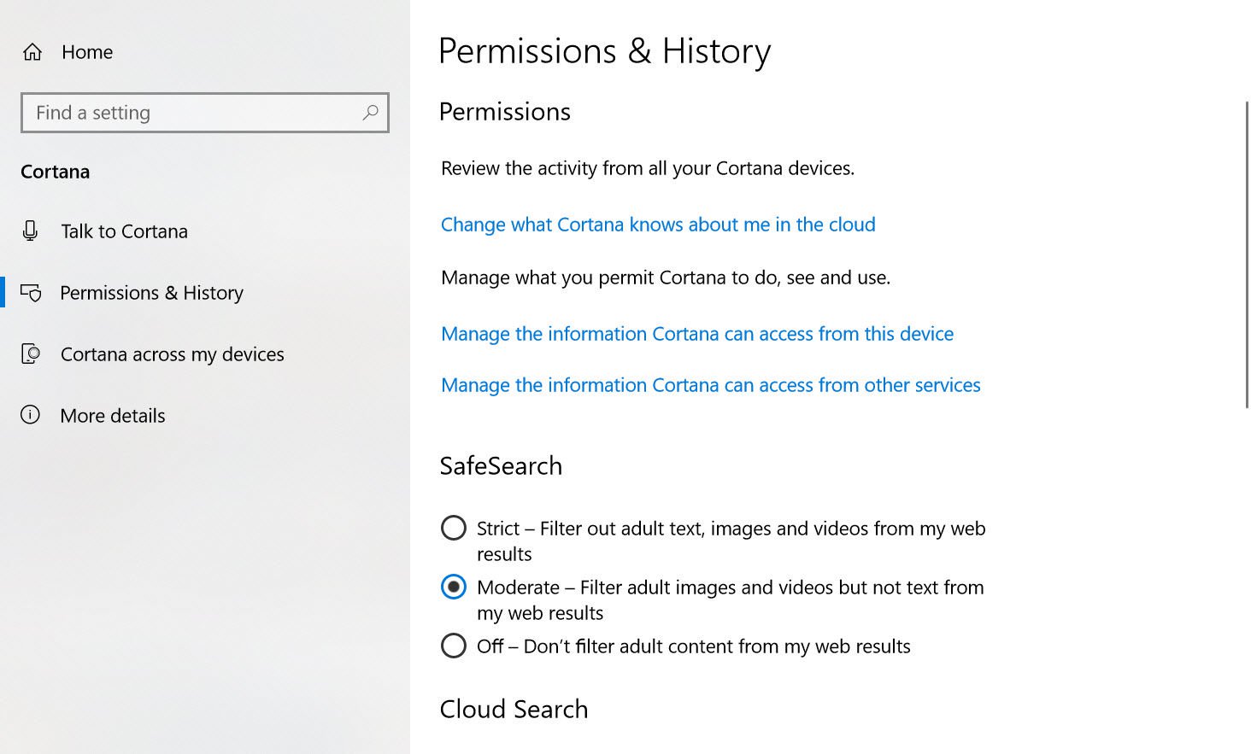1251x754 pixels.
Task: Open Change what Cortana knows about me
Action: pyautogui.click(x=657, y=225)
